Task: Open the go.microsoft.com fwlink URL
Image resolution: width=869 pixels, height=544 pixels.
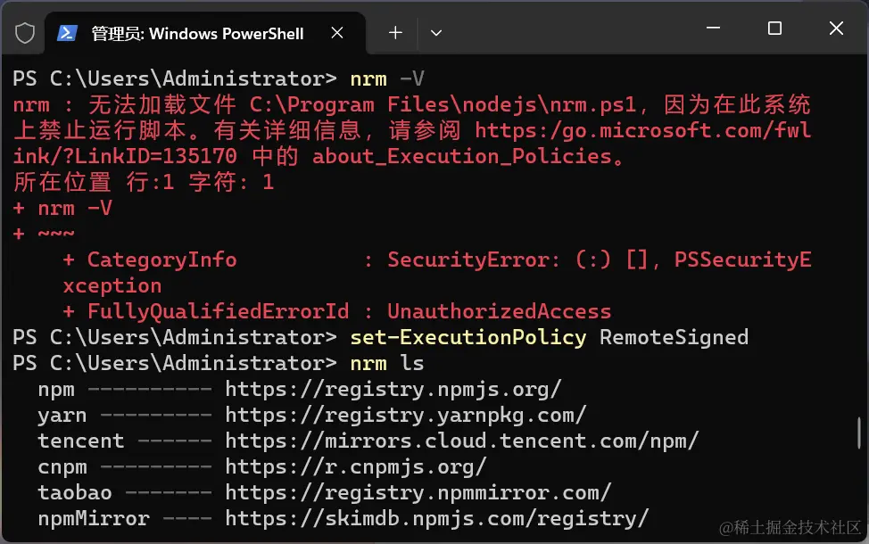Action: point(642,131)
